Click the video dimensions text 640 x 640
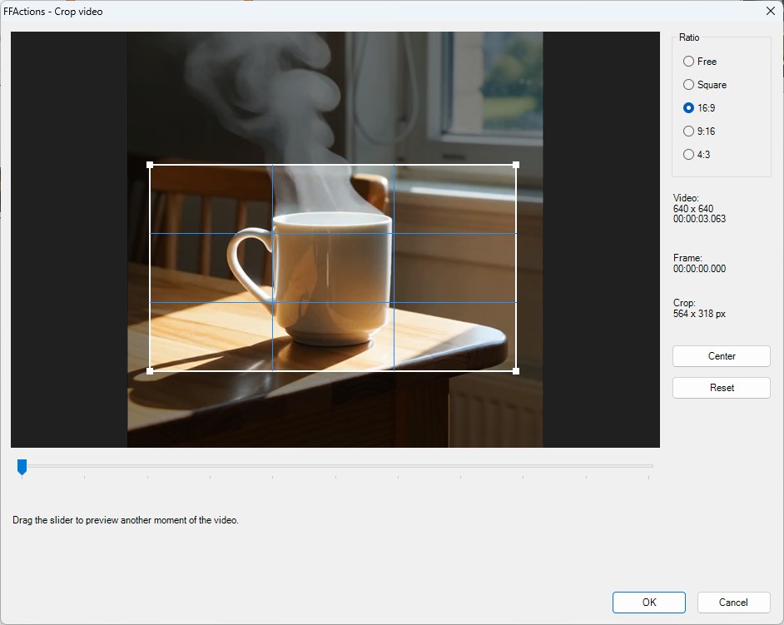Viewport: 784px width, 625px height. (x=693, y=209)
